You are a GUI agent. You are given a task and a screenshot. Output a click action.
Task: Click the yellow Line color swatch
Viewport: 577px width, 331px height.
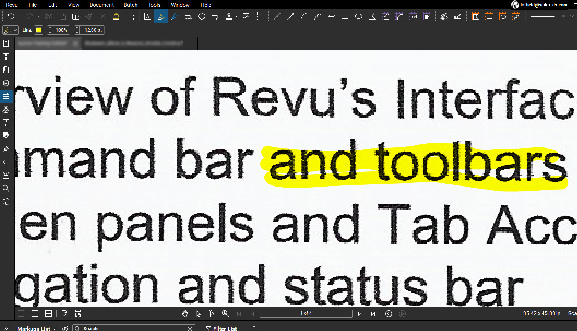tap(38, 30)
